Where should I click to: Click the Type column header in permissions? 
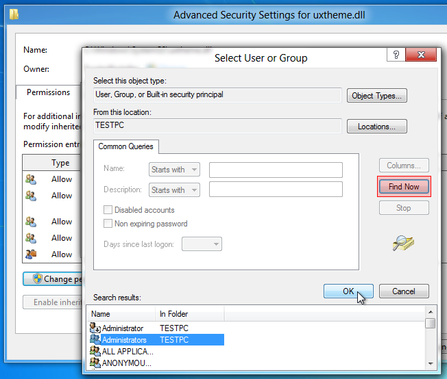click(x=60, y=163)
